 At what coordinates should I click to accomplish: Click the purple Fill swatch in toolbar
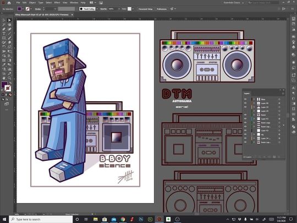click(x=4, y=85)
